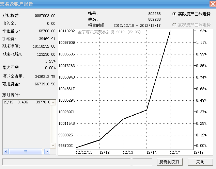Click the y-axis label 10023971
This screenshot has width=216, height=169.
click(x=67, y=112)
